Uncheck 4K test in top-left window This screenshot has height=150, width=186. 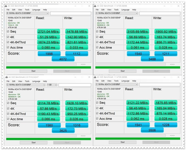pyautogui.click(x=8, y=37)
